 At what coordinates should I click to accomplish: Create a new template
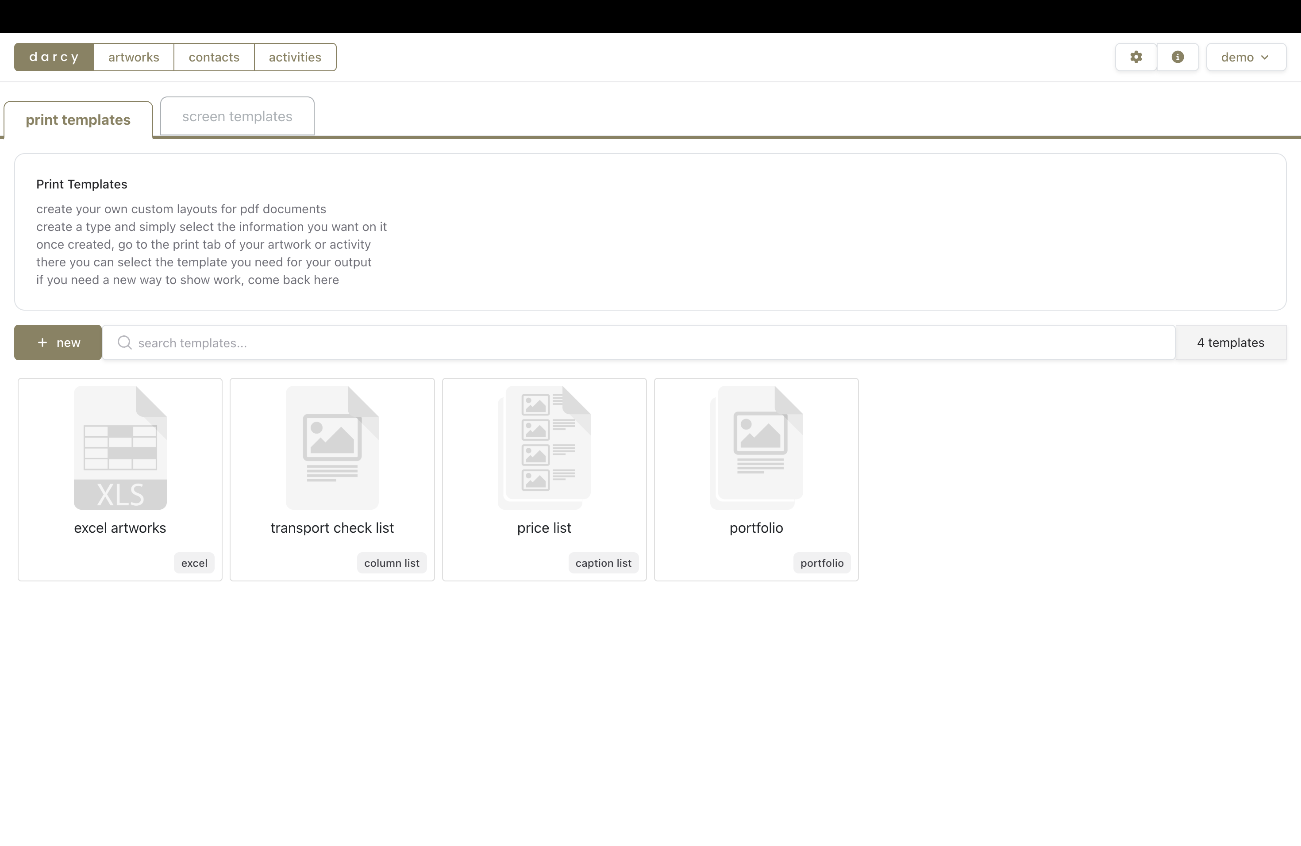click(58, 342)
